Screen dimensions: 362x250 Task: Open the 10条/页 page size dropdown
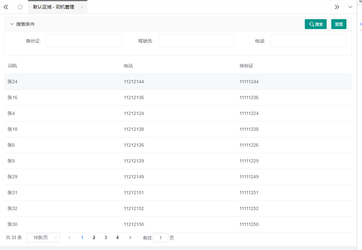[x=43, y=237]
